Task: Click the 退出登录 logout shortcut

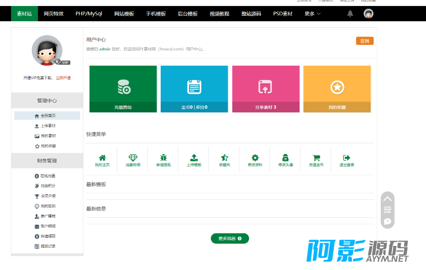Action: [347, 160]
